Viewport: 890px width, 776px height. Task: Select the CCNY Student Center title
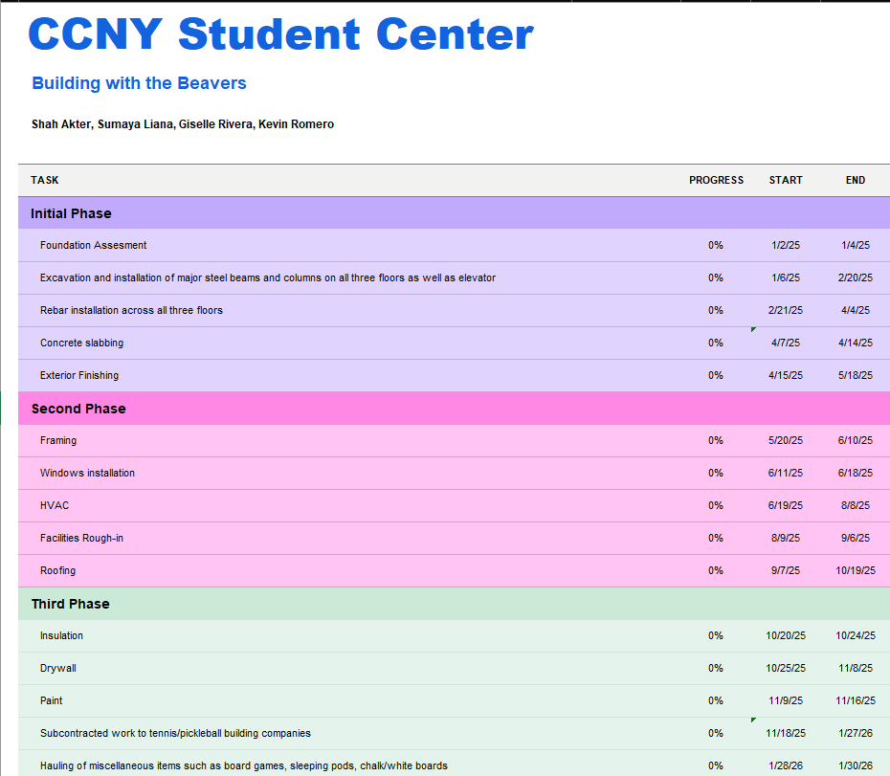(281, 34)
